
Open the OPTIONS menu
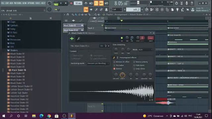click(x=31, y=3)
